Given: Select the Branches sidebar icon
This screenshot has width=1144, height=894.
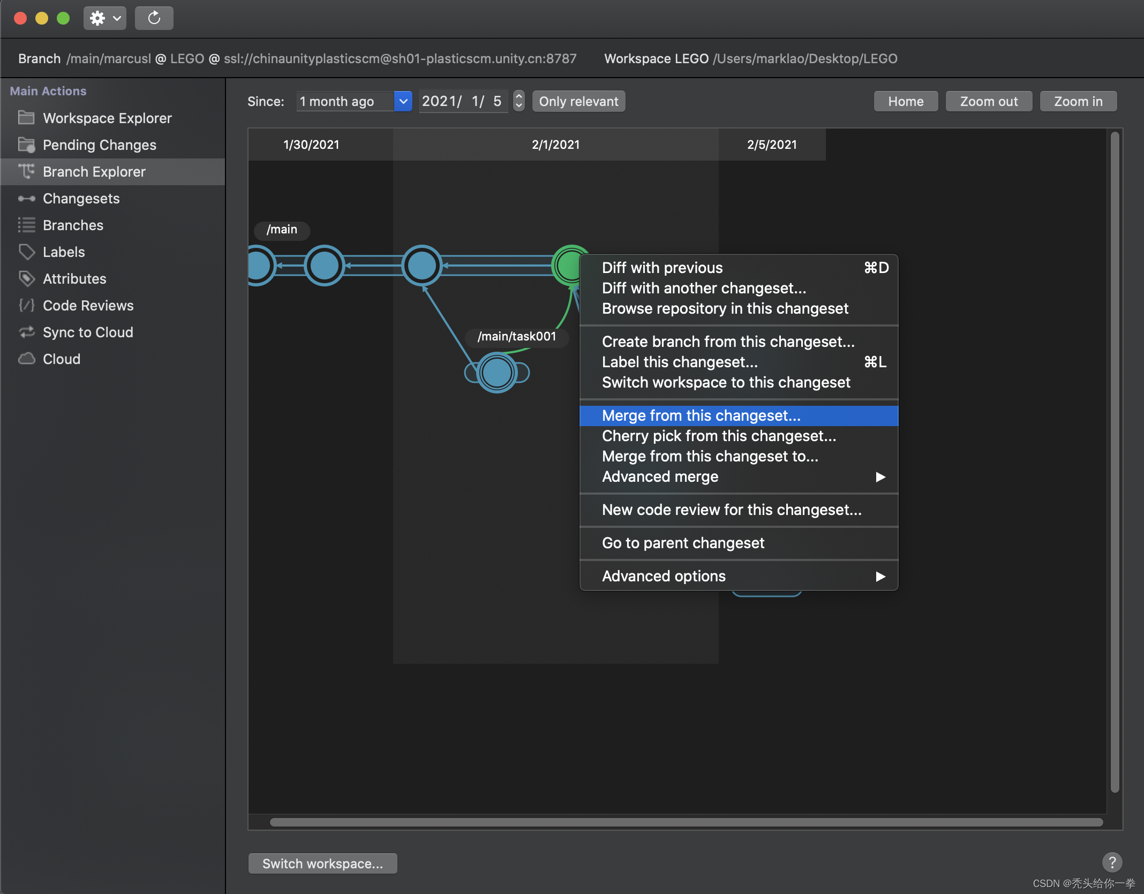Looking at the screenshot, I should pyautogui.click(x=26, y=225).
